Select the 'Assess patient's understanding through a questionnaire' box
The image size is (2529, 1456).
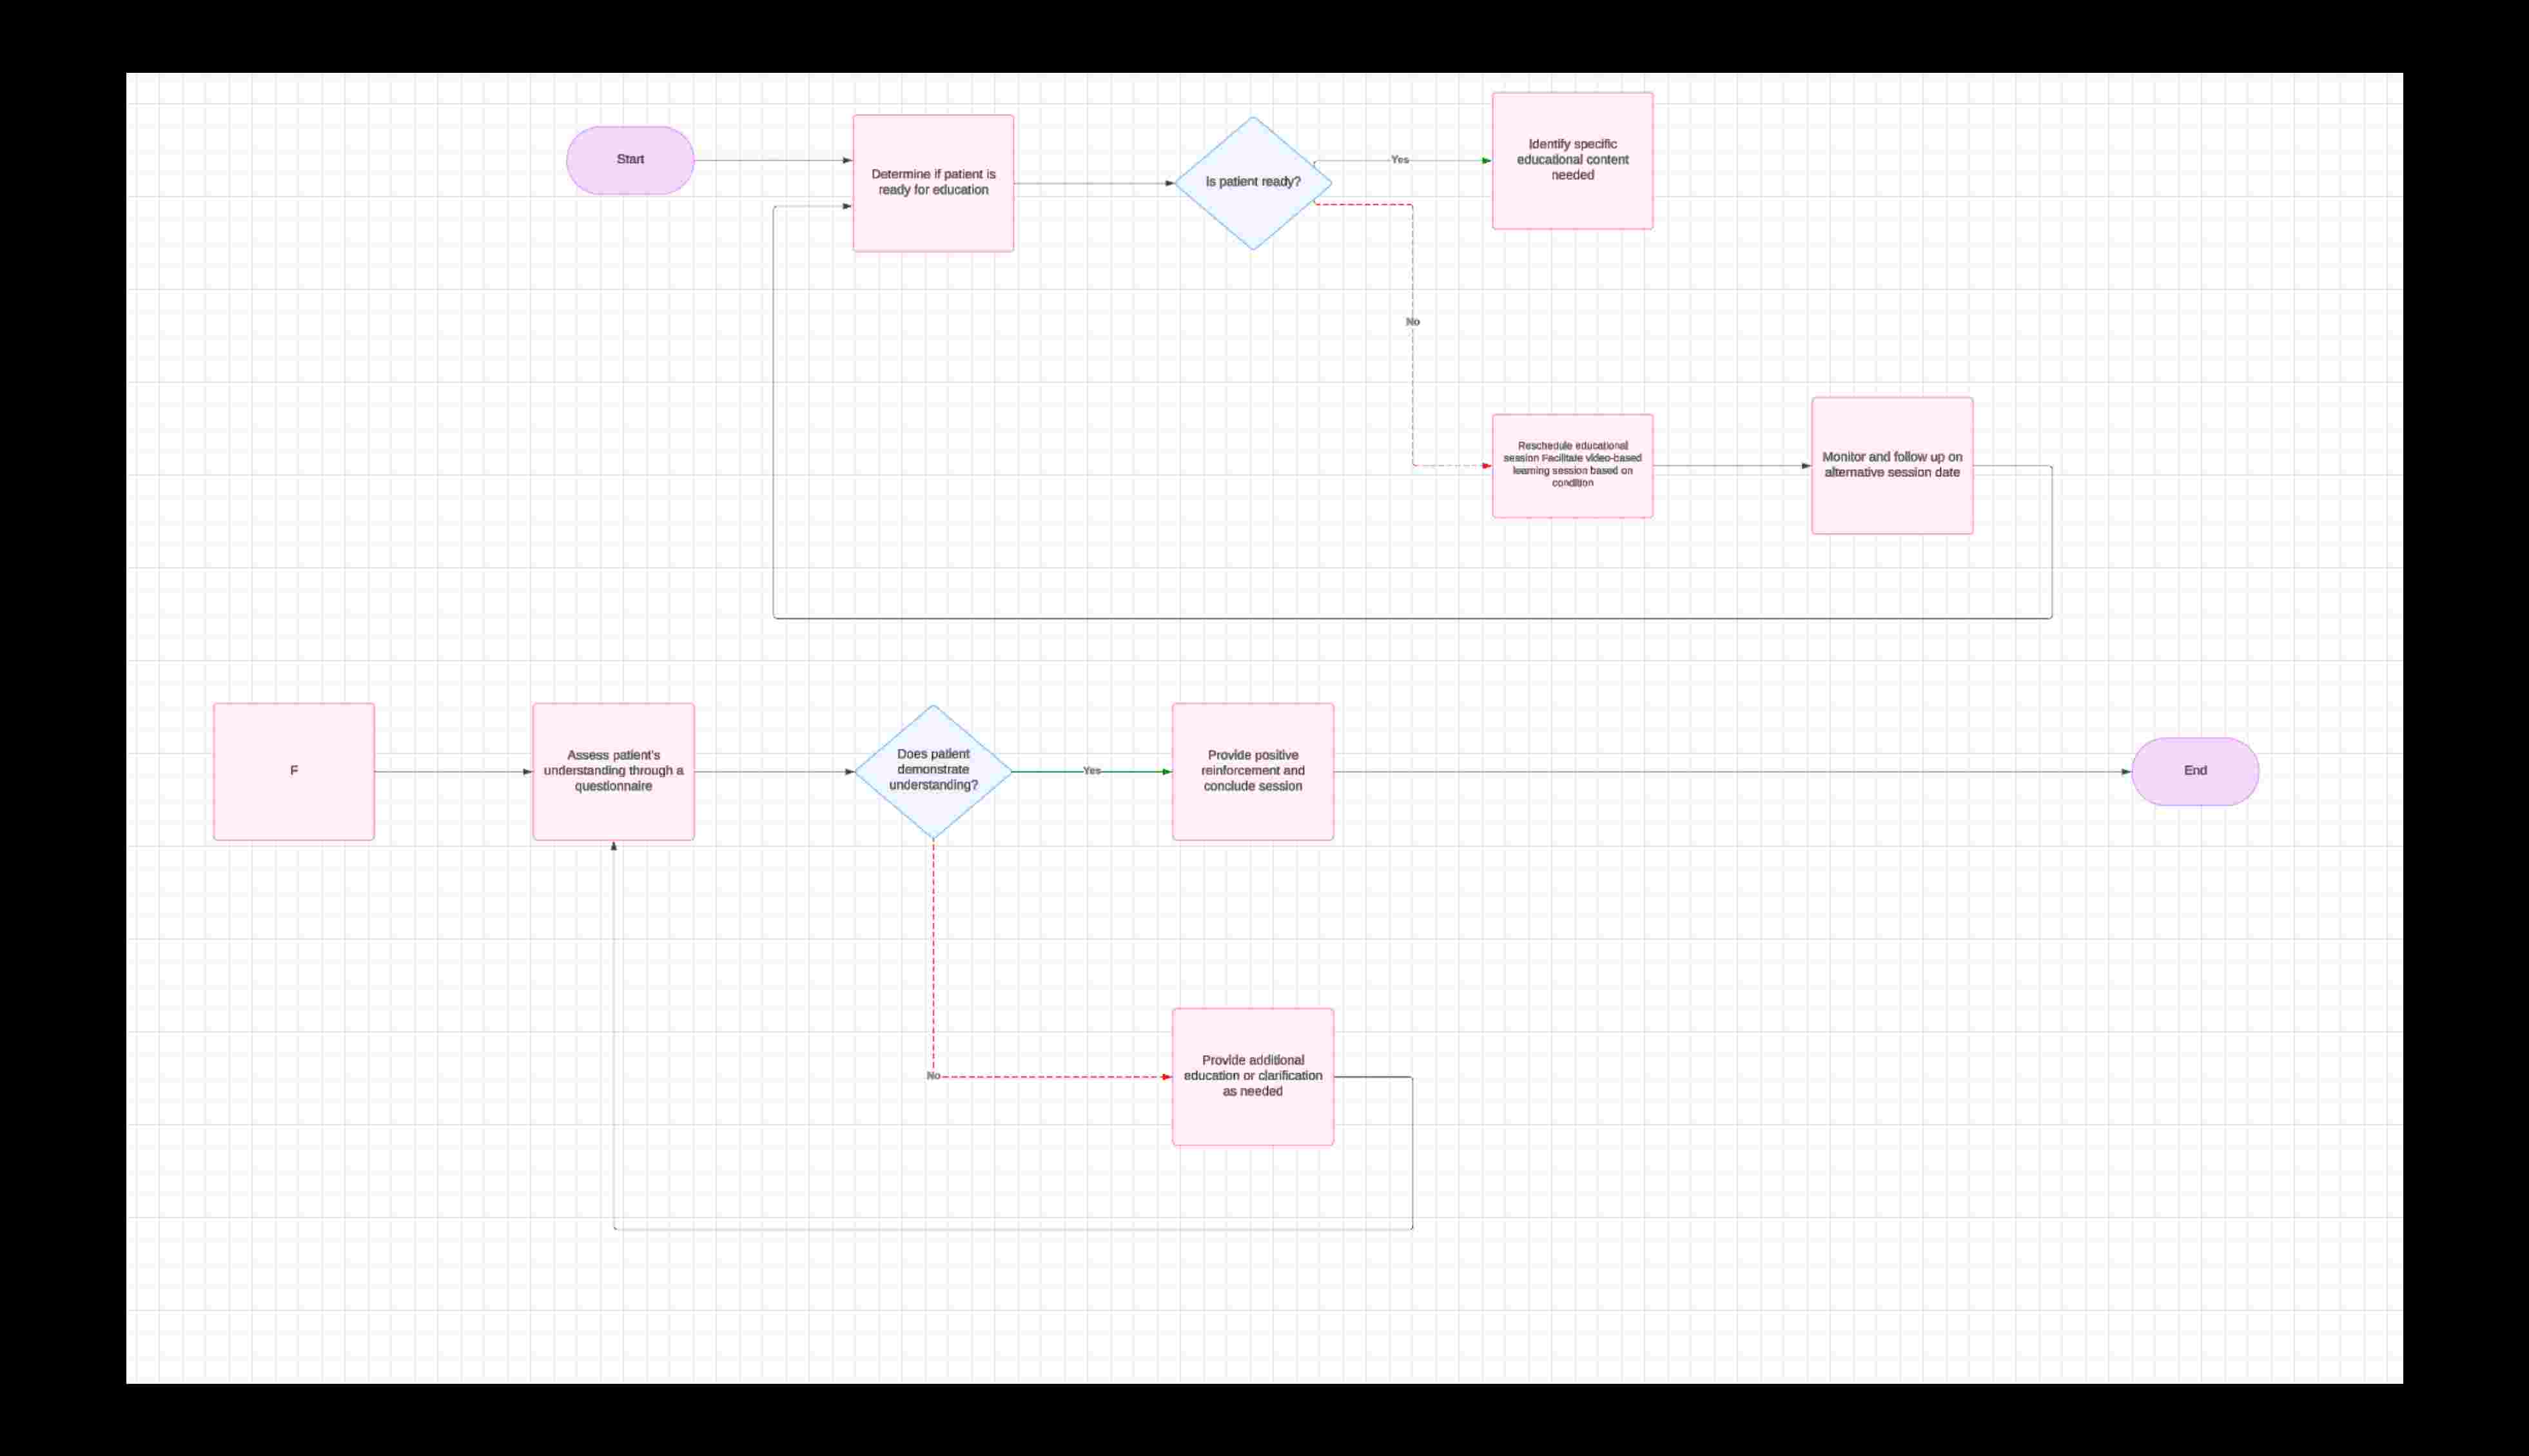click(613, 770)
